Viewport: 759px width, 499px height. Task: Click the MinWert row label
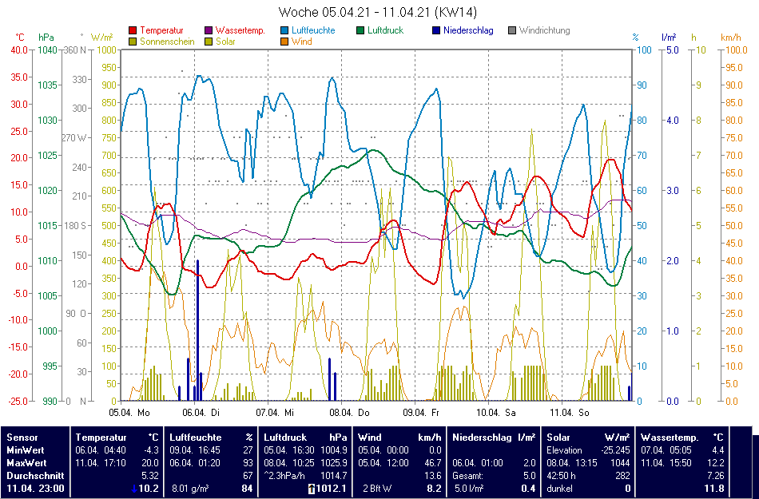point(24,450)
